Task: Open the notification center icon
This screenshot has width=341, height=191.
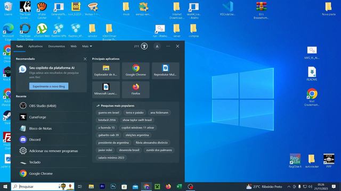Action: coord(334,186)
